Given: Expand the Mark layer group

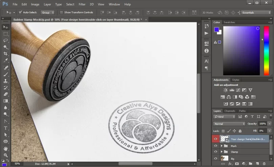Looking at the screenshot, I should coord(222,146).
